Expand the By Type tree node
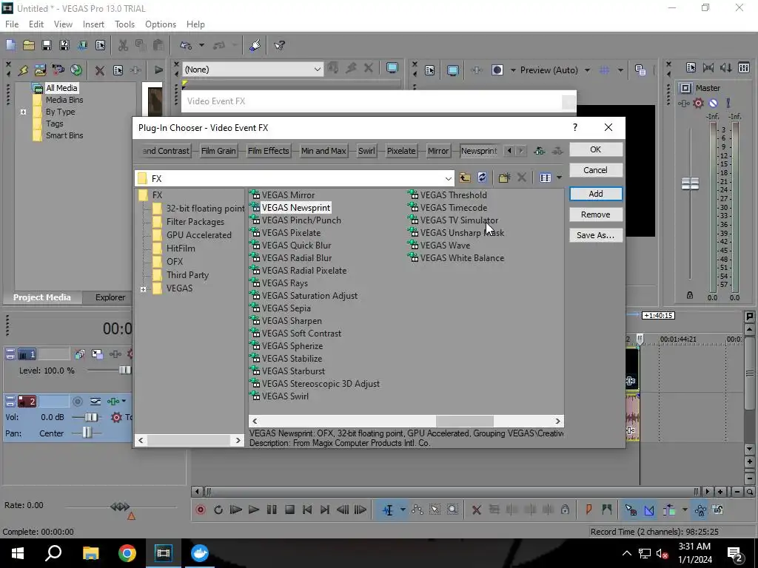This screenshot has width=758, height=568. [23, 112]
